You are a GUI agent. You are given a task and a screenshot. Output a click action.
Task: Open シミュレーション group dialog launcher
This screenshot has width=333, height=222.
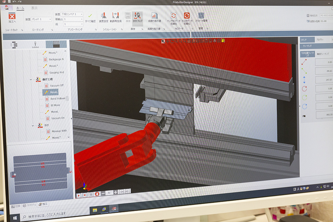[x=122, y=29]
